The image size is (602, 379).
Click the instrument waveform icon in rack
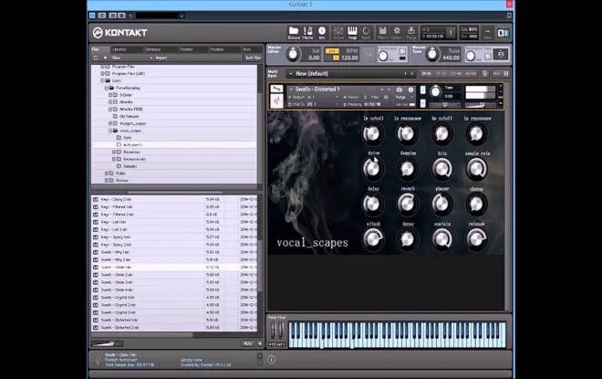[276, 101]
